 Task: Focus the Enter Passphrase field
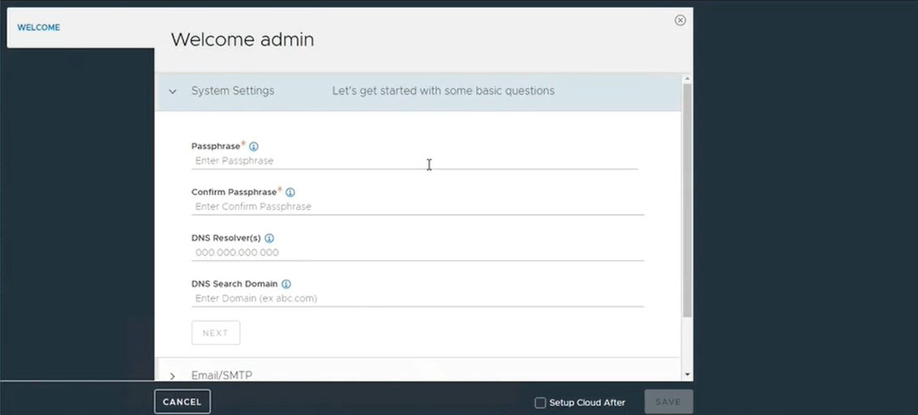coord(414,161)
